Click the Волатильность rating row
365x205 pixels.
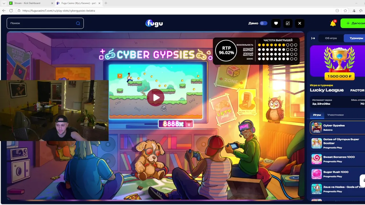pyautogui.click(x=267, y=45)
